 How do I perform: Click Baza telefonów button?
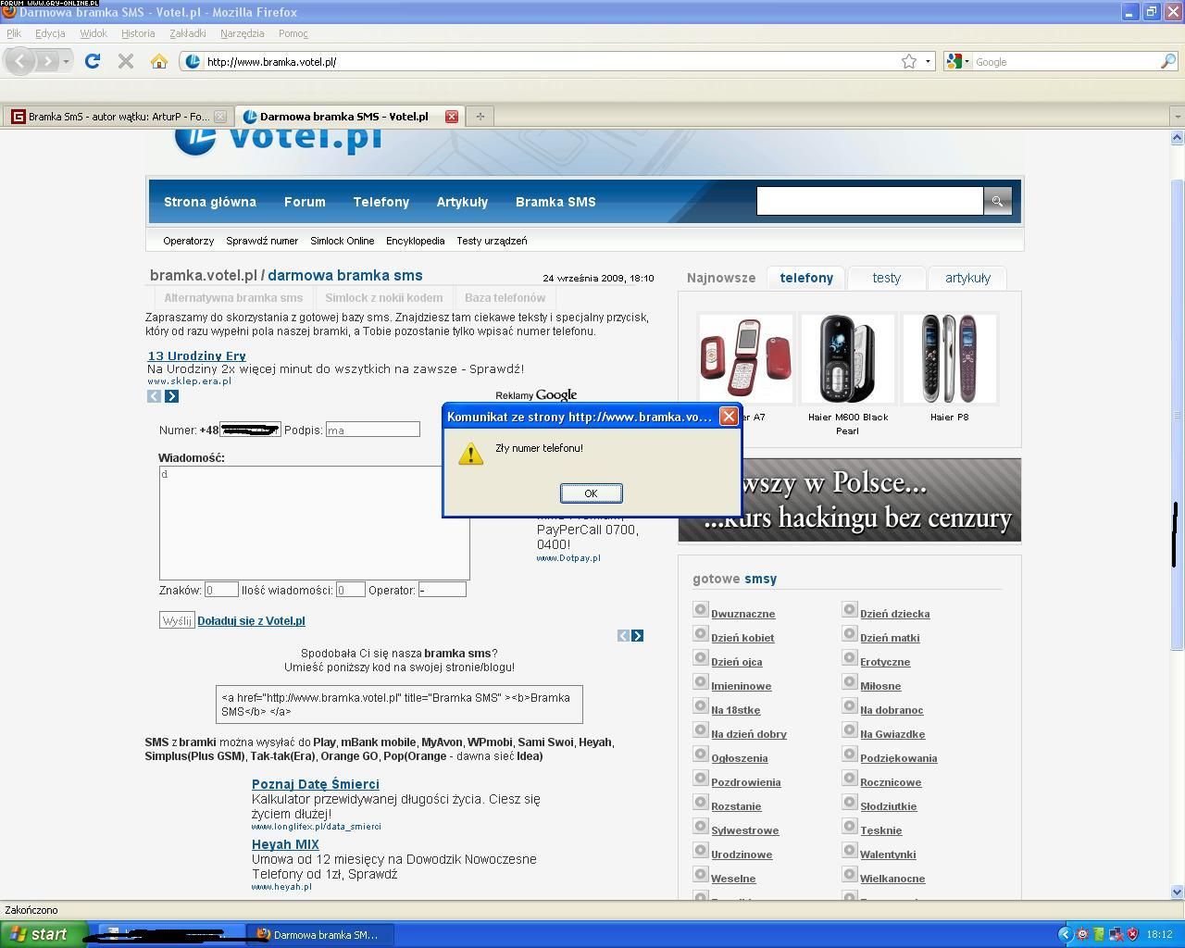(x=505, y=298)
